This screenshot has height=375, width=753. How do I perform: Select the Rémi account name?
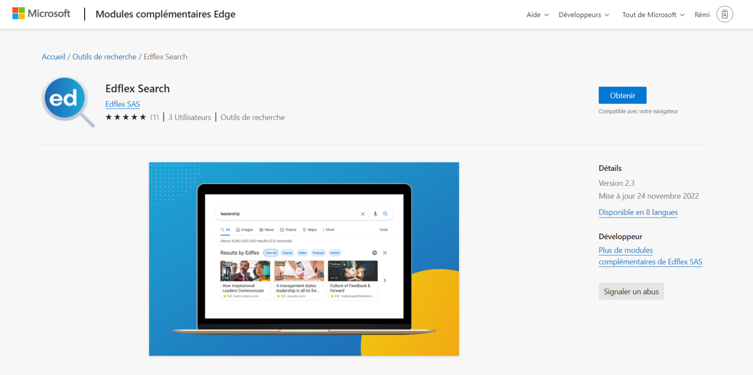[x=702, y=15]
